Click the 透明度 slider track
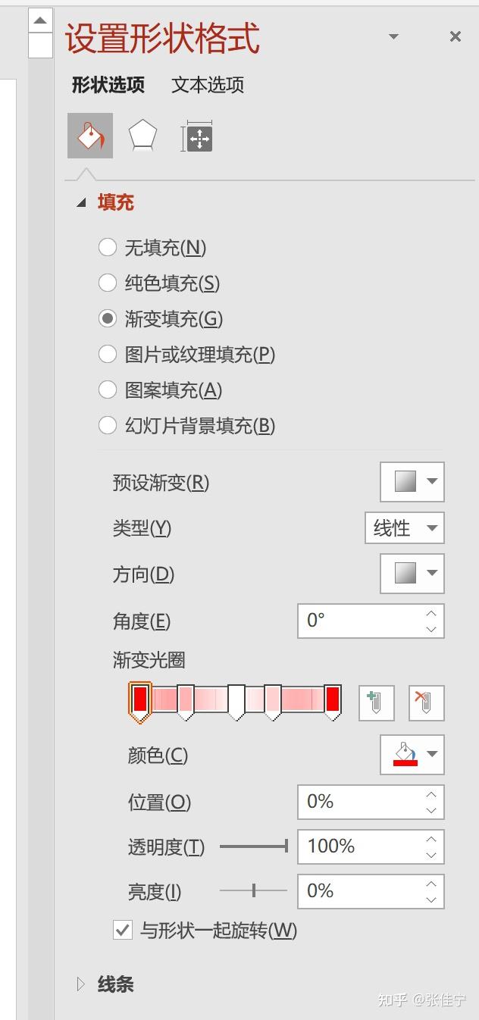This screenshot has height=1020, width=479. click(254, 846)
